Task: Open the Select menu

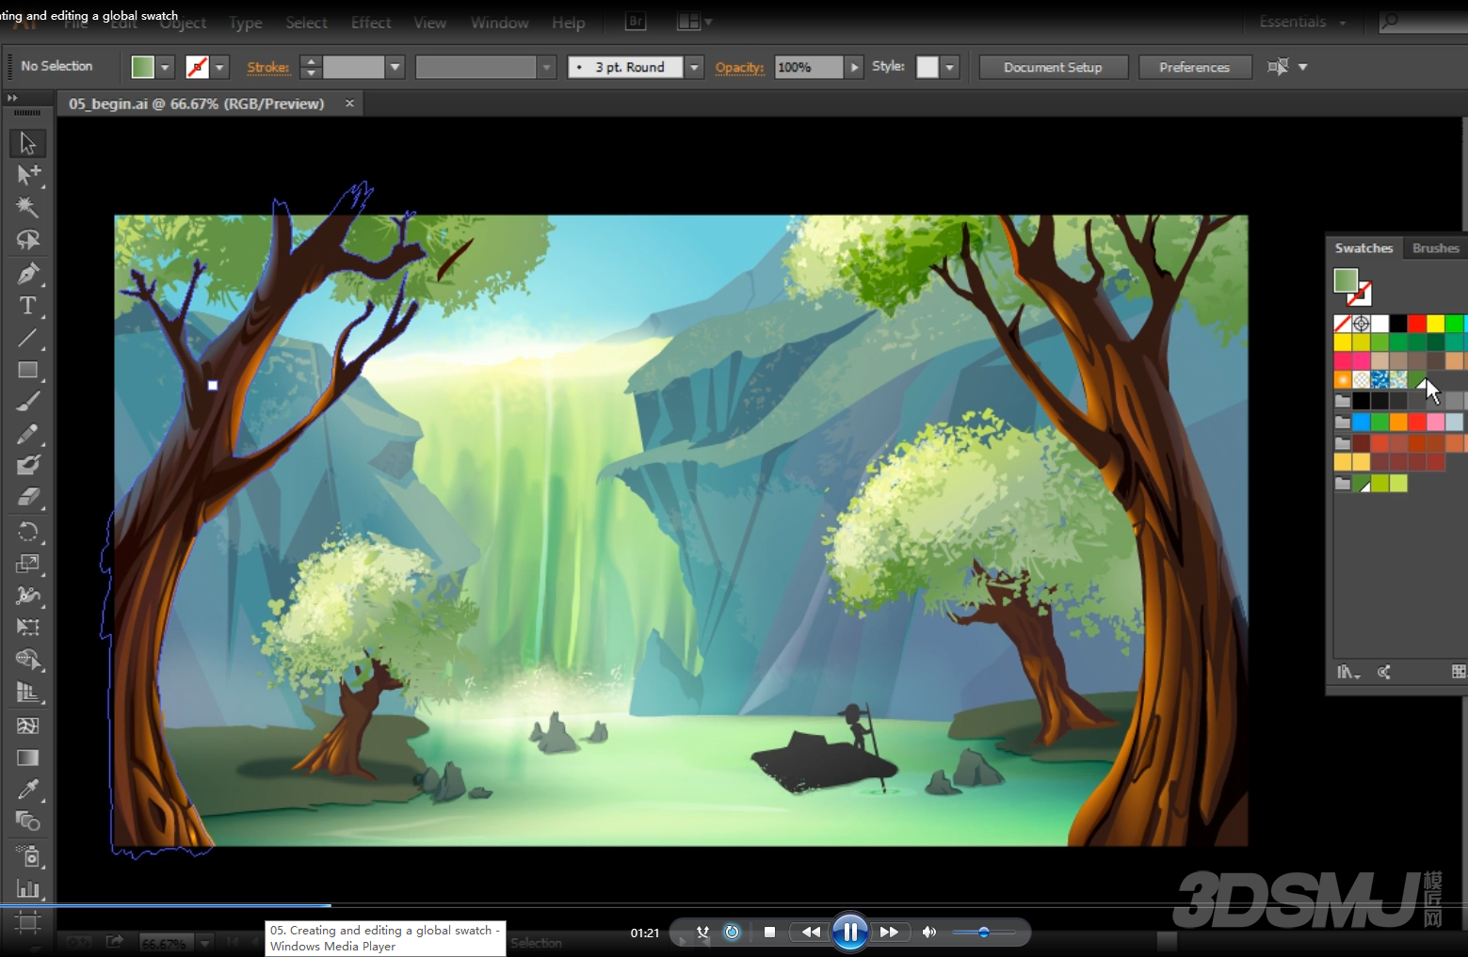Action: coord(306,23)
